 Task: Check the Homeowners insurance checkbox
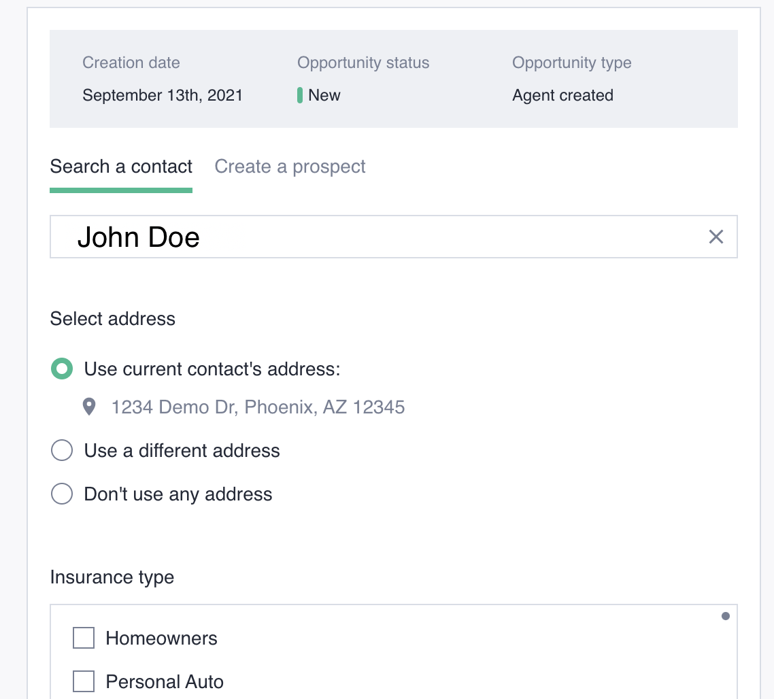pos(84,638)
